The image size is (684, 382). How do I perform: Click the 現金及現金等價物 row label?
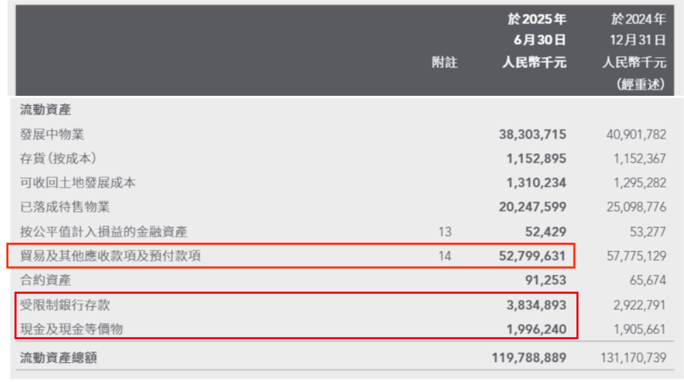[71, 329]
